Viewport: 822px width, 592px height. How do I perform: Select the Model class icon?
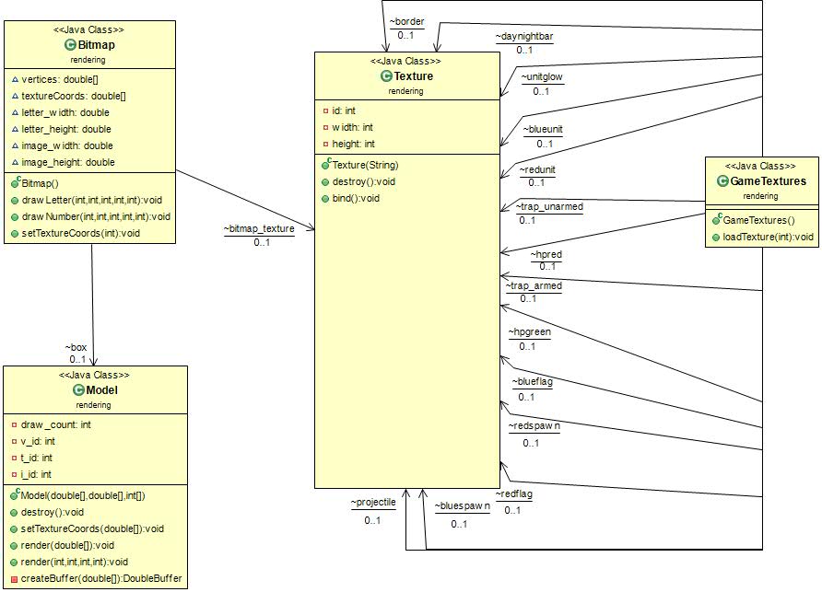pyautogui.click(x=77, y=390)
